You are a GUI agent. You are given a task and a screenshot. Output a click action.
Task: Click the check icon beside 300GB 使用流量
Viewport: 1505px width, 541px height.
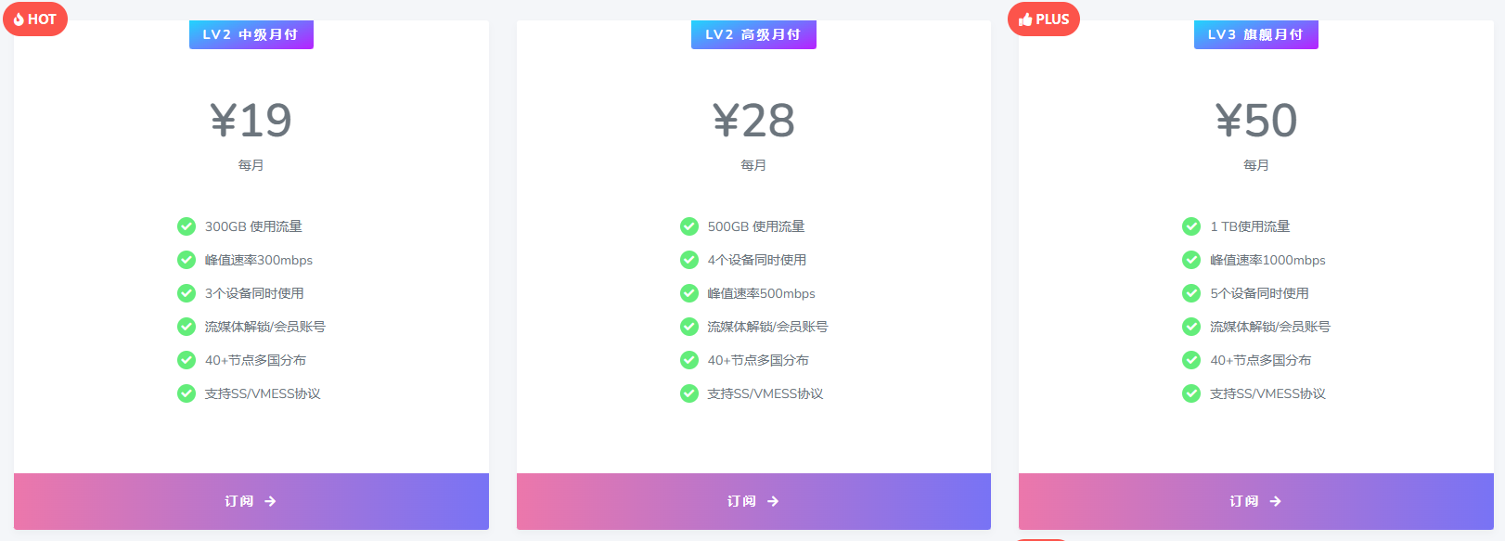click(x=187, y=226)
